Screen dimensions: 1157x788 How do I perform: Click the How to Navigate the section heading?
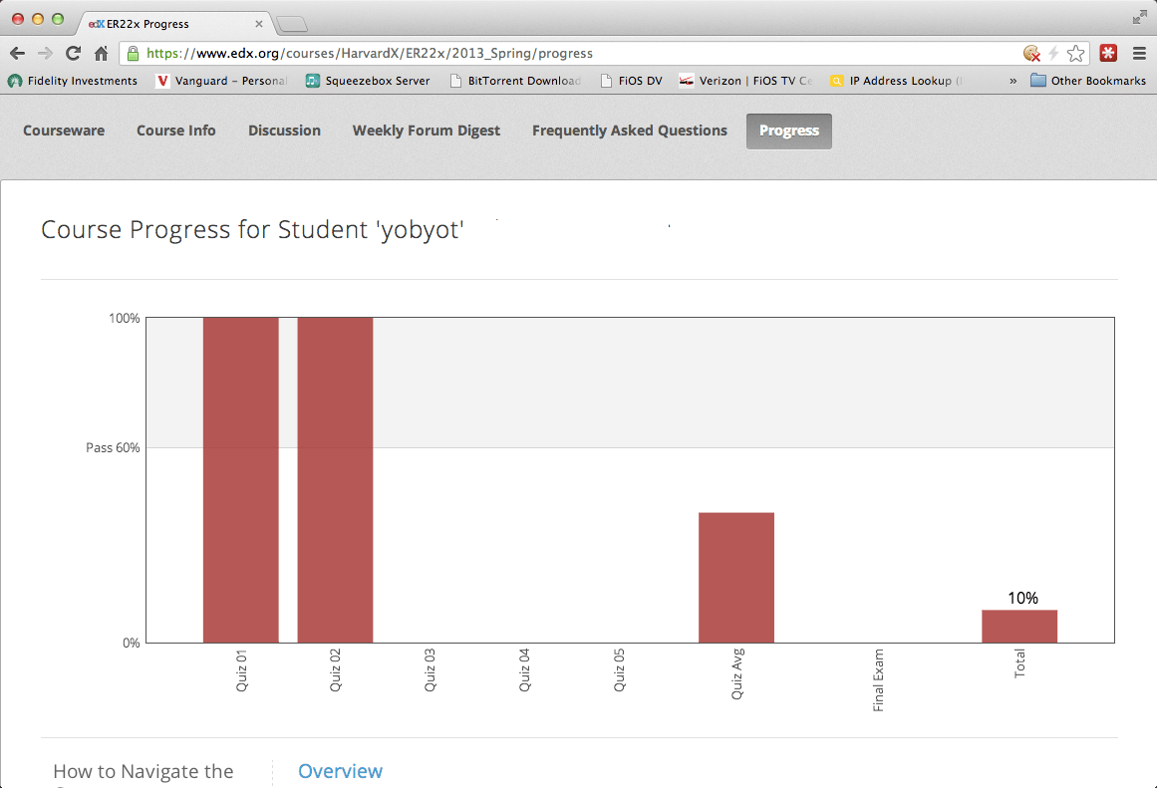point(144,772)
